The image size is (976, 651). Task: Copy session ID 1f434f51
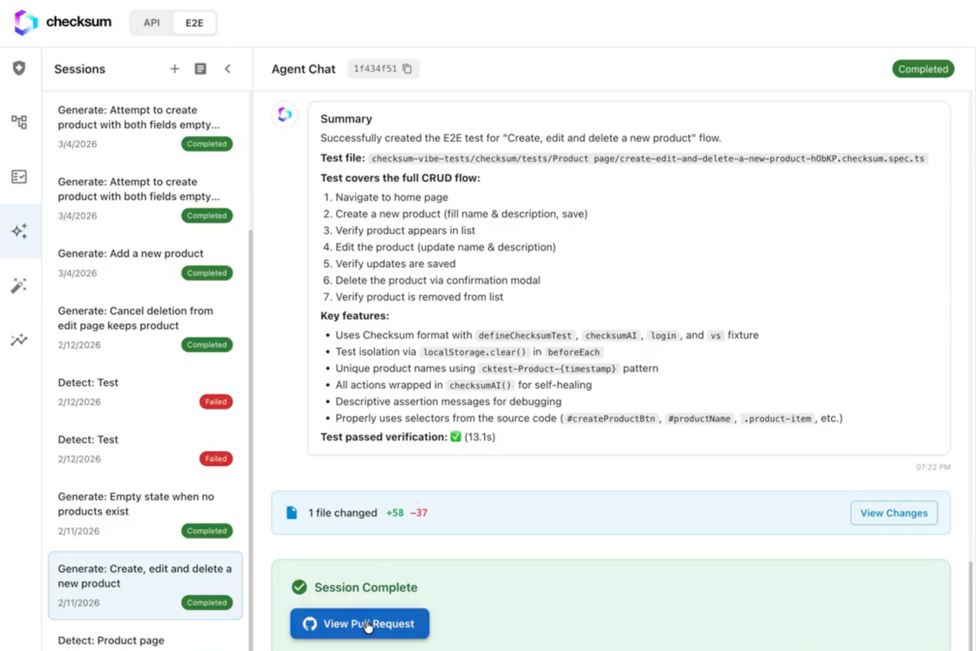408,69
